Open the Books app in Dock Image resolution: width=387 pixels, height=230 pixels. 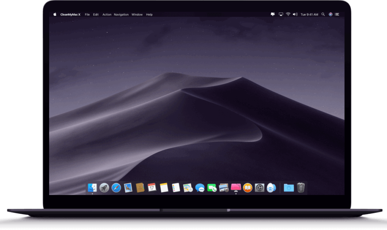tap(248, 187)
